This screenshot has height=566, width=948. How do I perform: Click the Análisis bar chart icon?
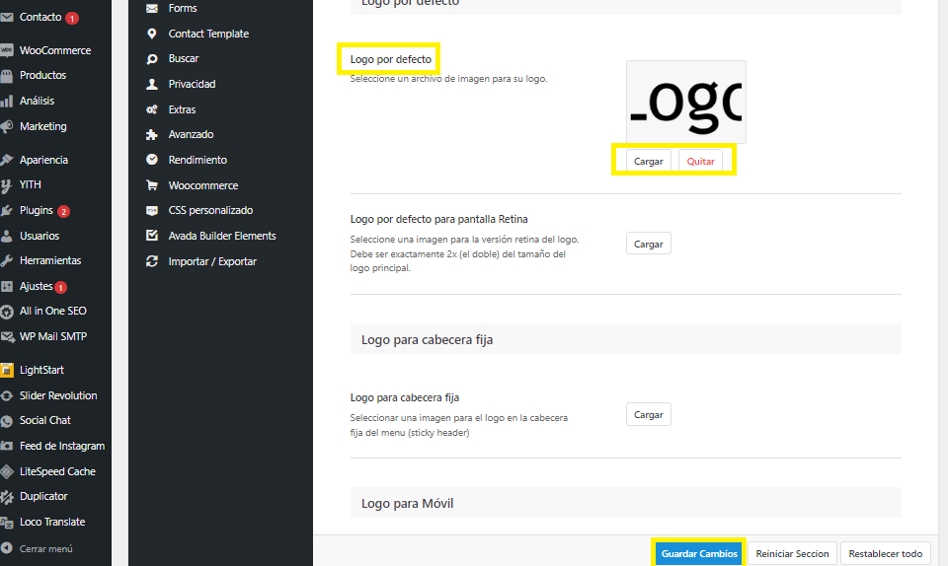(x=7, y=101)
